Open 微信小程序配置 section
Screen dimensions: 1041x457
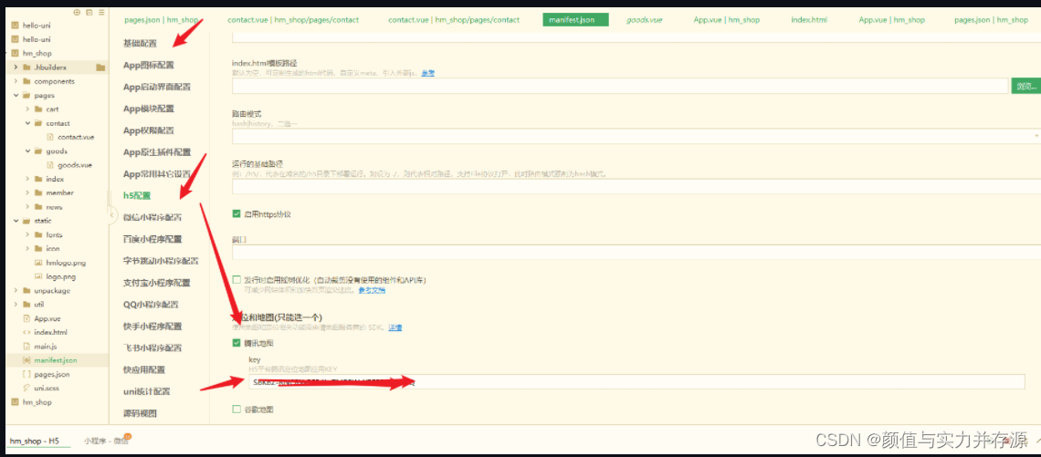(x=152, y=217)
